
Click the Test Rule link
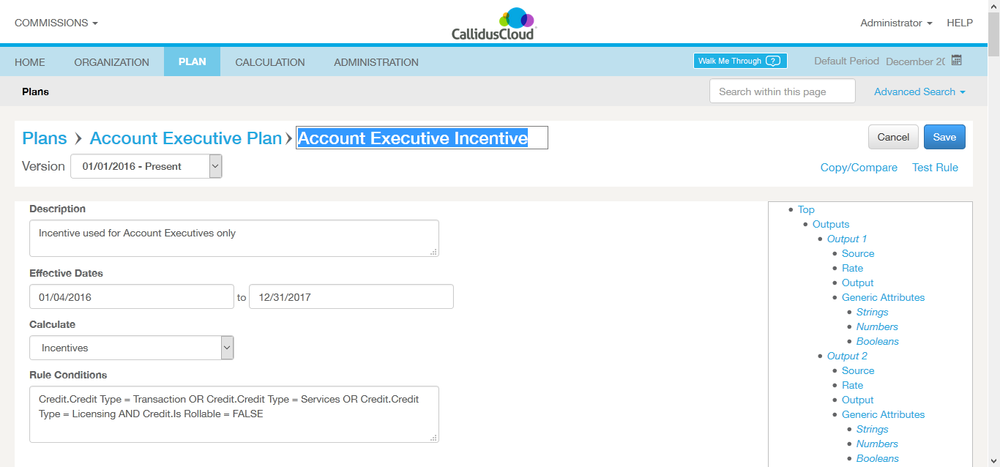(x=935, y=168)
